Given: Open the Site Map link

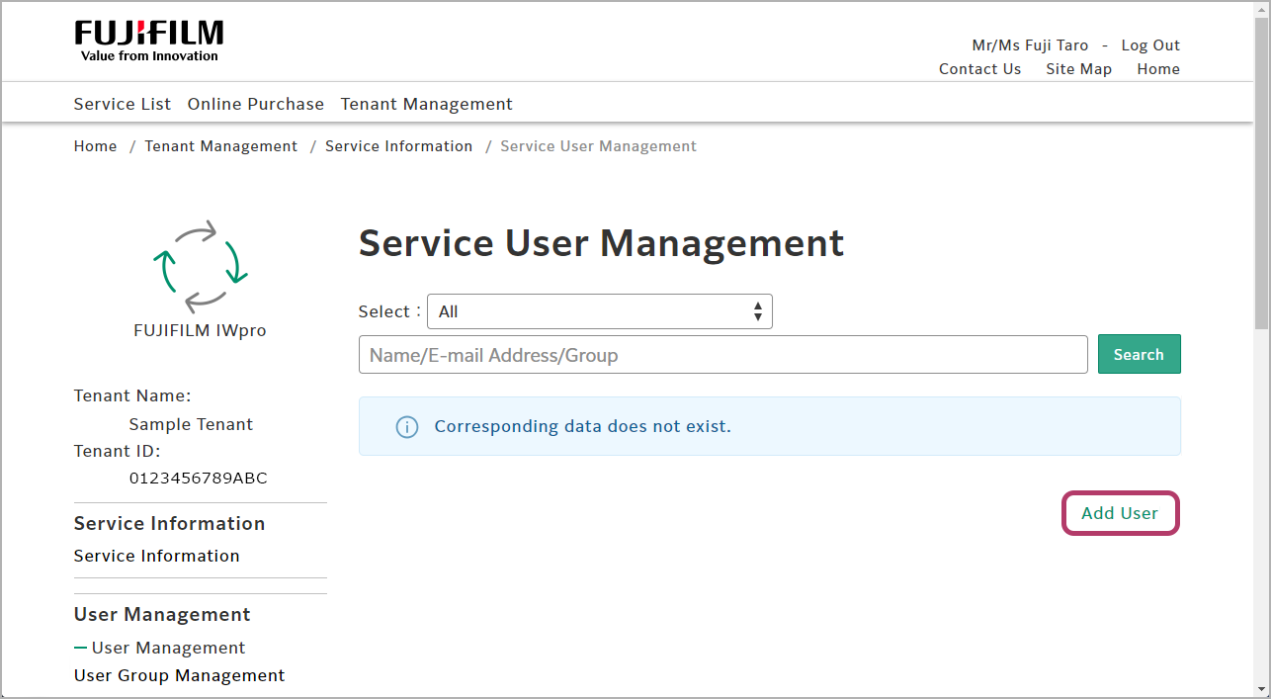Looking at the screenshot, I should 1078,69.
